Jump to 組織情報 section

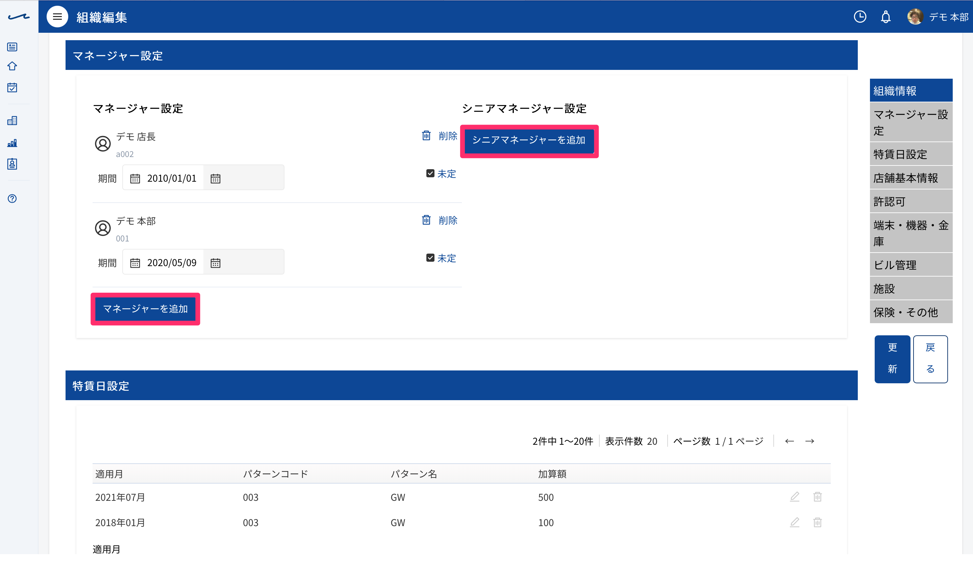click(x=911, y=91)
